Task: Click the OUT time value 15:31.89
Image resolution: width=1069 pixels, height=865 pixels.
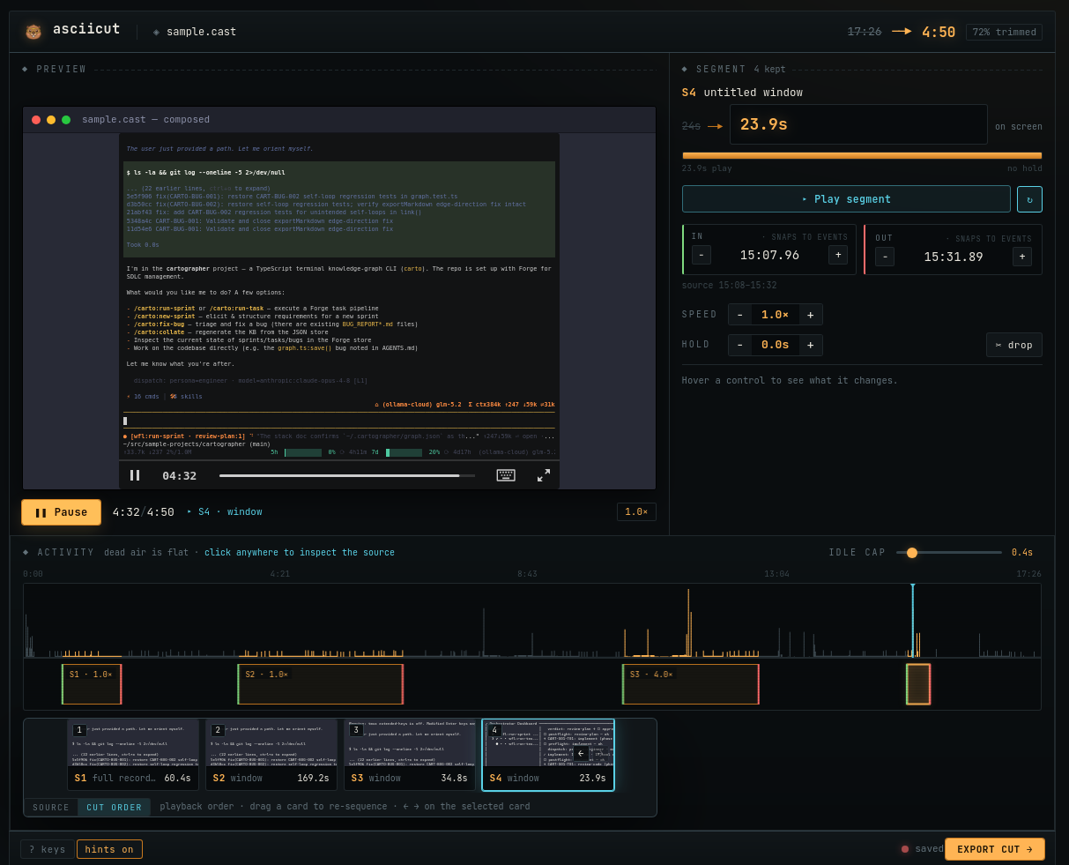Action: click(x=954, y=257)
